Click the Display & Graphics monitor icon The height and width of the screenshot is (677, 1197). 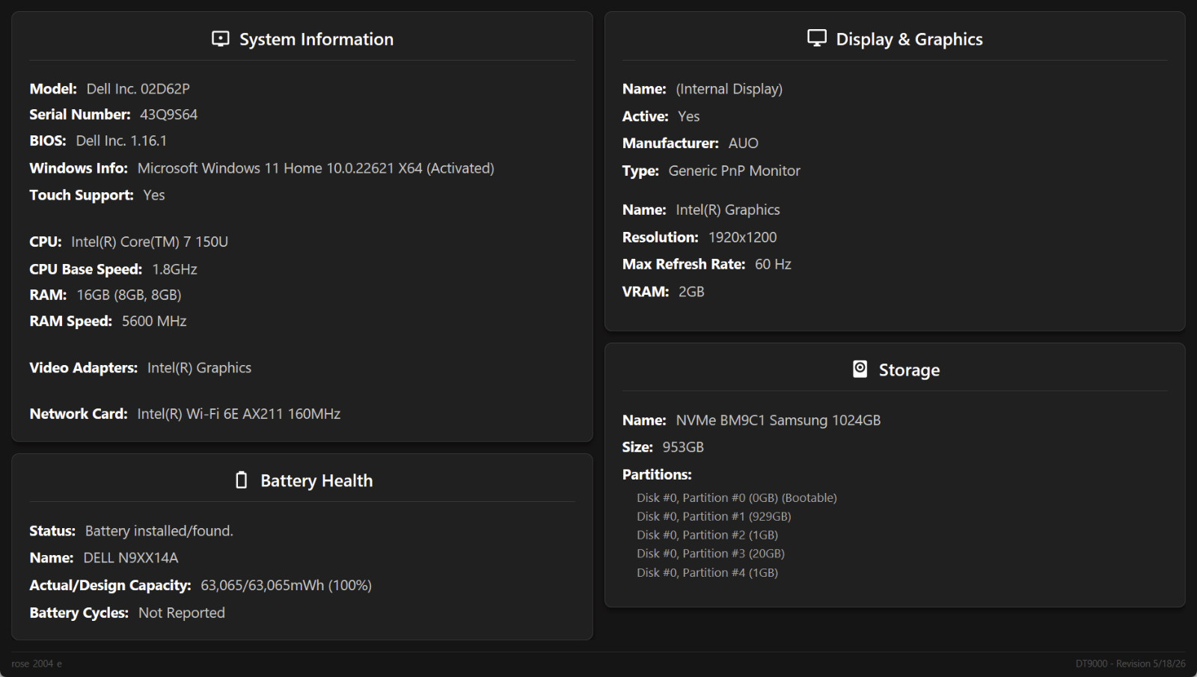point(817,38)
